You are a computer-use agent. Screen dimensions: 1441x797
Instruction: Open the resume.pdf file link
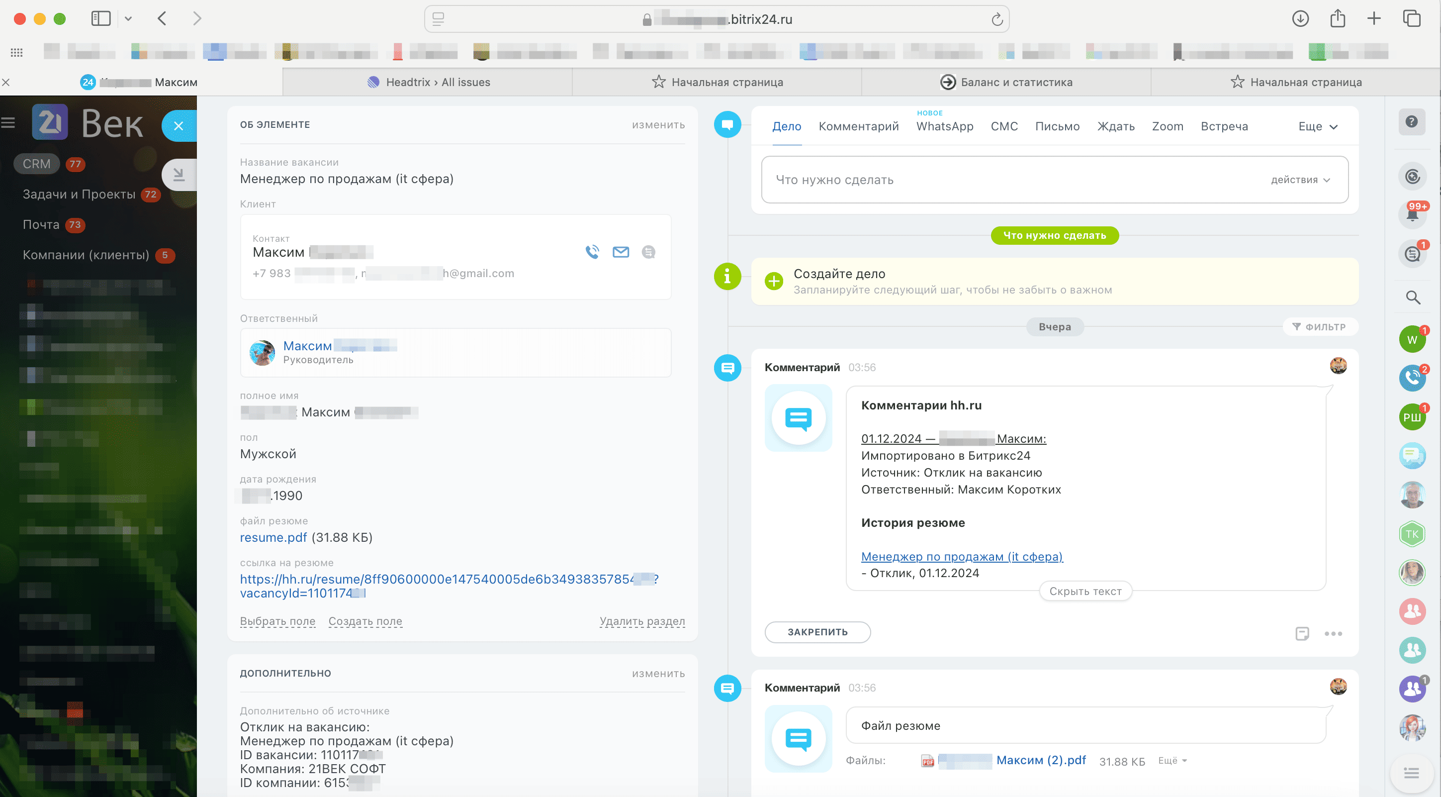[x=273, y=537]
